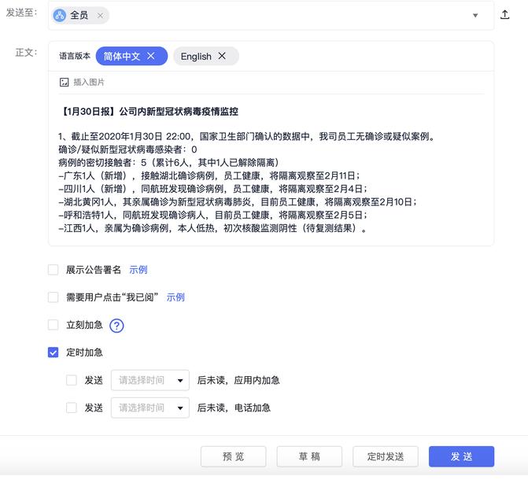Open the help icon next to 立刻加急
Viewport: 528px width, 487px height.
117,325
